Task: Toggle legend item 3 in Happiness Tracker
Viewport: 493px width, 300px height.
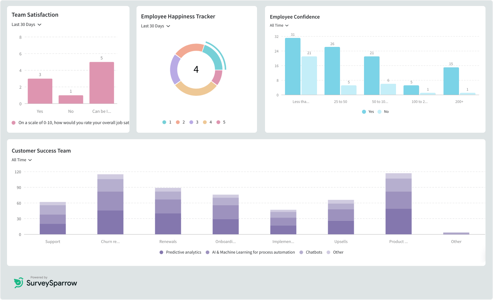Action: coord(194,122)
